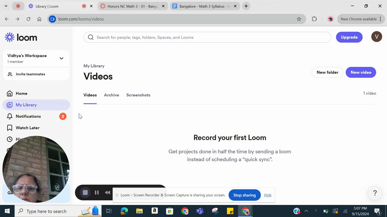Click the browser forward arrow
This screenshot has height=217, width=387.
pos(18,19)
